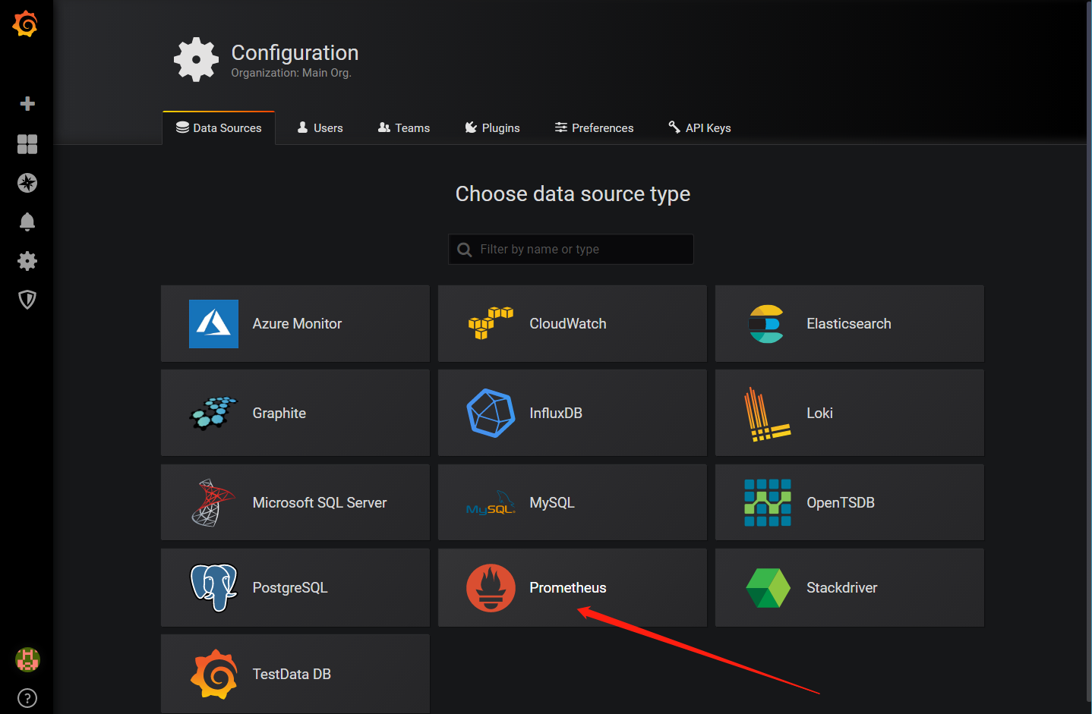Pick the Microsoft SQL Server label text
This screenshot has width=1092, height=714.
coord(320,503)
